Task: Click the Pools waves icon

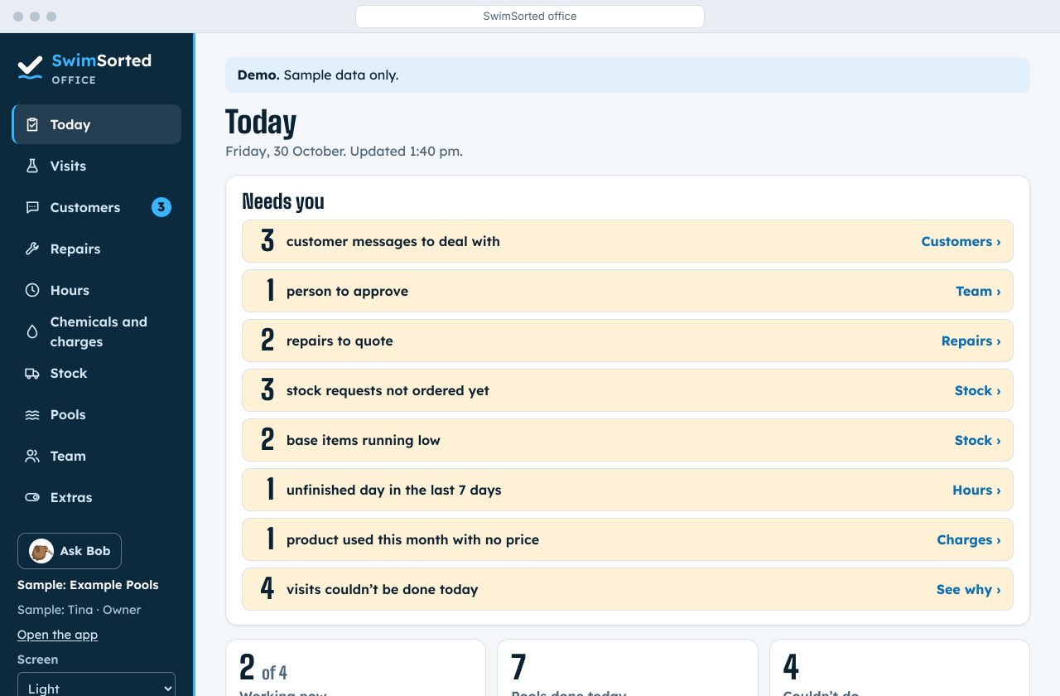Action: (32, 414)
